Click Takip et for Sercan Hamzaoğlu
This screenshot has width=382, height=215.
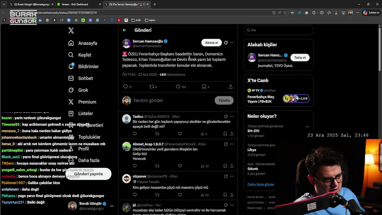point(300,58)
